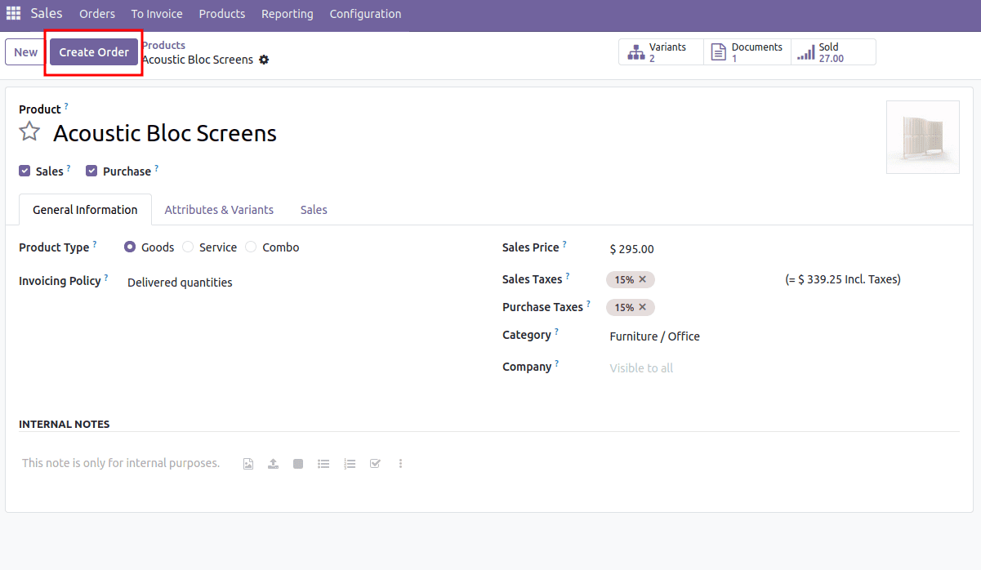Screen dimensions: 981x570
Task: Click the checklist icon in notes
Action: tap(375, 464)
